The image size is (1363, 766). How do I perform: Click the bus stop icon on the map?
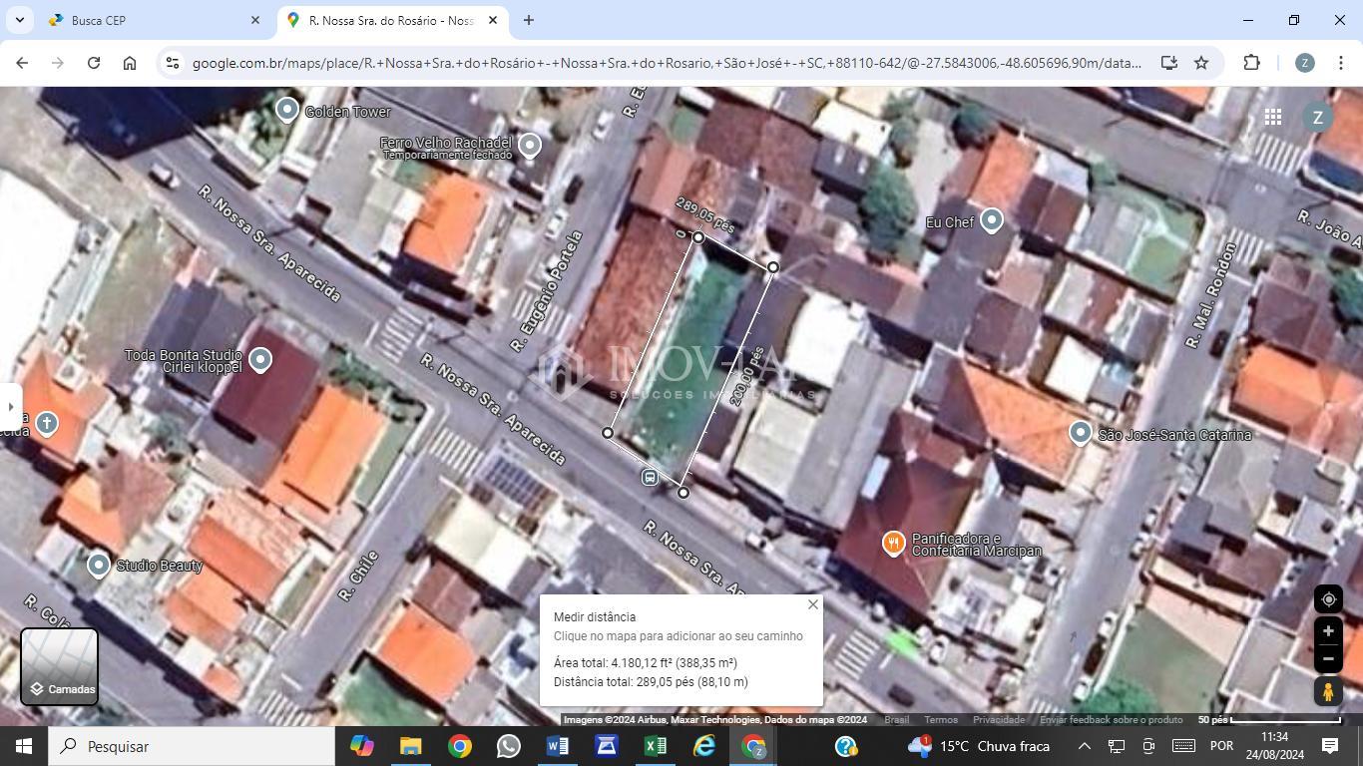[x=650, y=478]
